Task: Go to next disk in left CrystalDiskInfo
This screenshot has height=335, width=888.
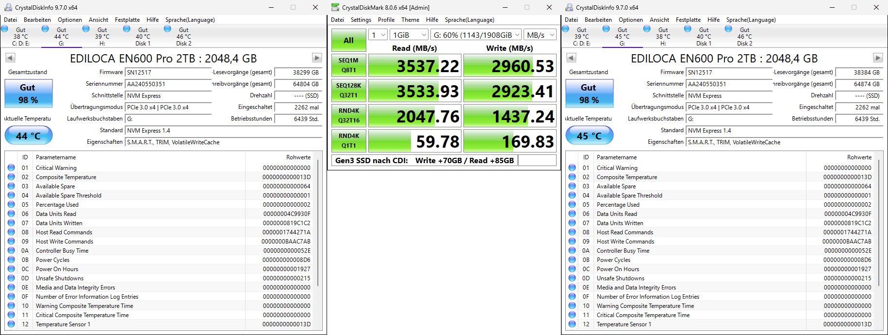Action: [317, 58]
